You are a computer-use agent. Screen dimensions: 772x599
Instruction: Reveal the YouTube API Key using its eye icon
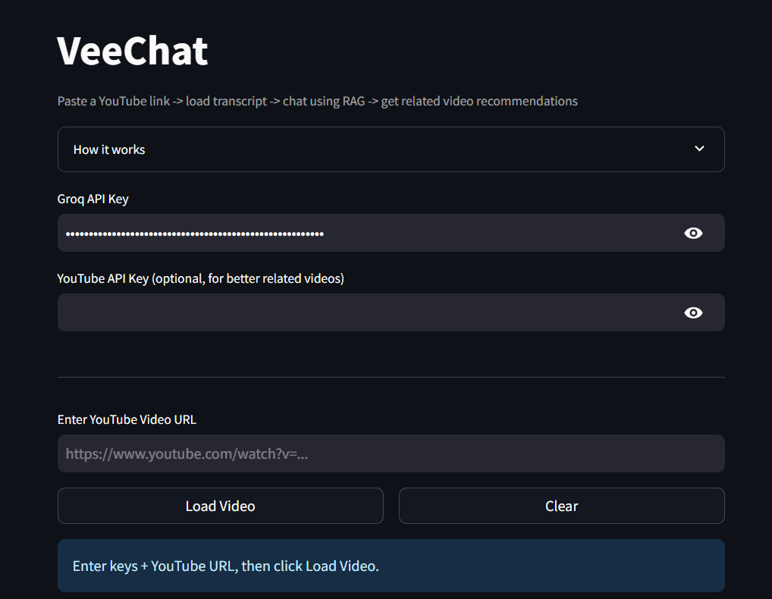point(693,312)
